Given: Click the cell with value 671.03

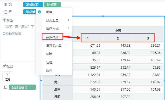Looking at the screenshot, I should [x=88, y=45].
